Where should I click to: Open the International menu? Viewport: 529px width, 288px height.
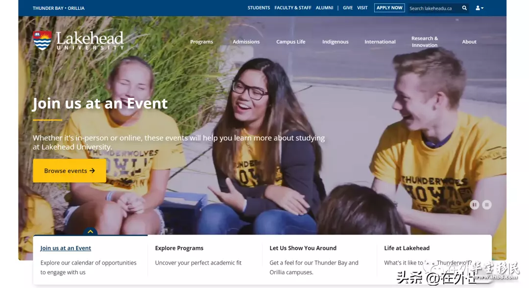click(x=380, y=42)
